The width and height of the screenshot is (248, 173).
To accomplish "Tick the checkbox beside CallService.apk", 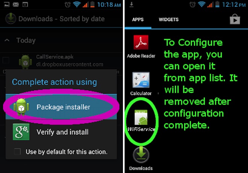I will [x=6, y=60].
